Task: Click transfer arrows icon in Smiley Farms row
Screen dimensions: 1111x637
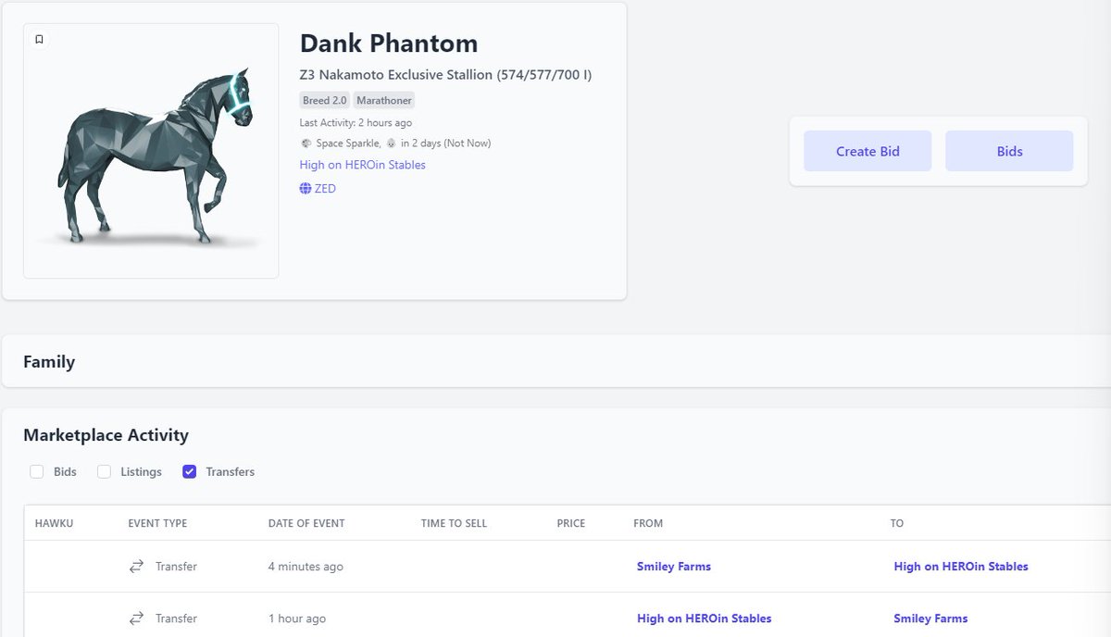Action: point(136,567)
